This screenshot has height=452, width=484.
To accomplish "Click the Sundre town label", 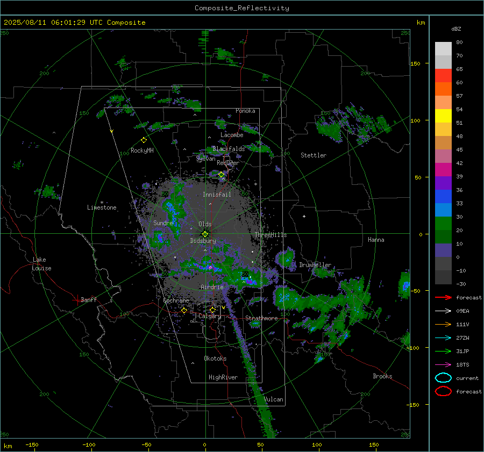I will pyautogui.click(x=163, y=223).
